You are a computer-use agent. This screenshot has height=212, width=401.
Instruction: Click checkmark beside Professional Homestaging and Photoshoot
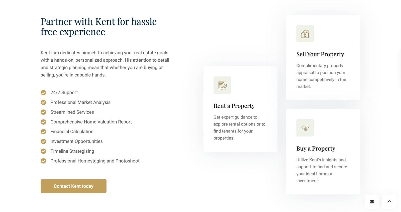[x=43, y=161]
